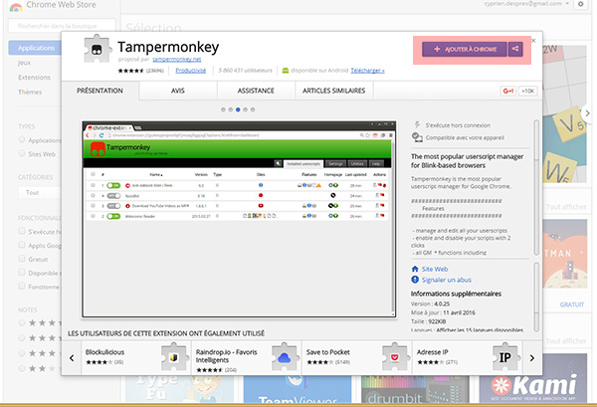Click the Productivité category link

pyautogui.click(x=191, y=71)
